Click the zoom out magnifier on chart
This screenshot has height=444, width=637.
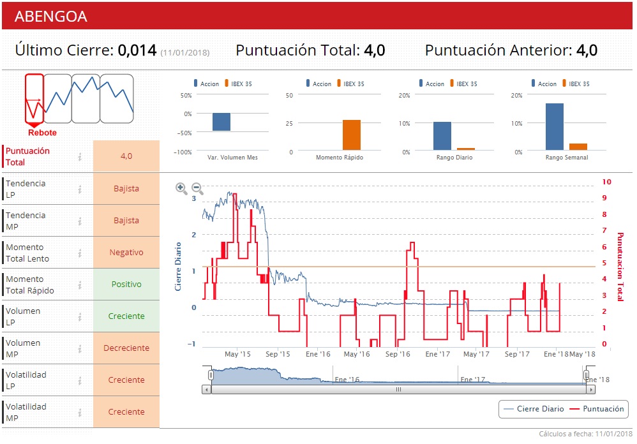tap(198, 188)
